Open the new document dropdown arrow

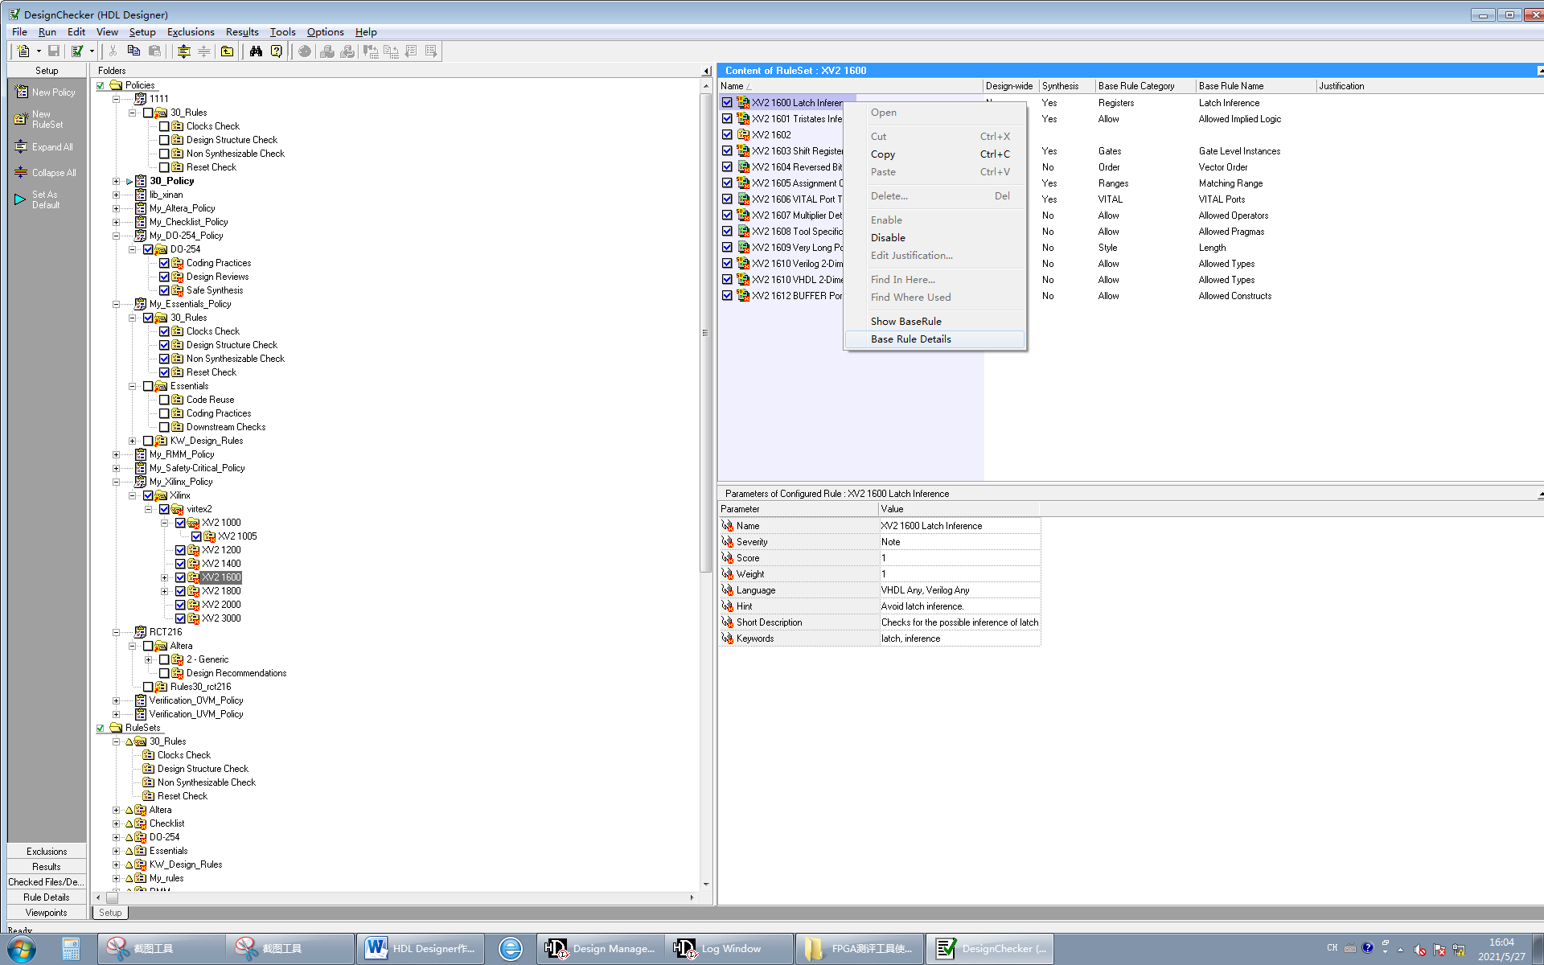(39, 51)
